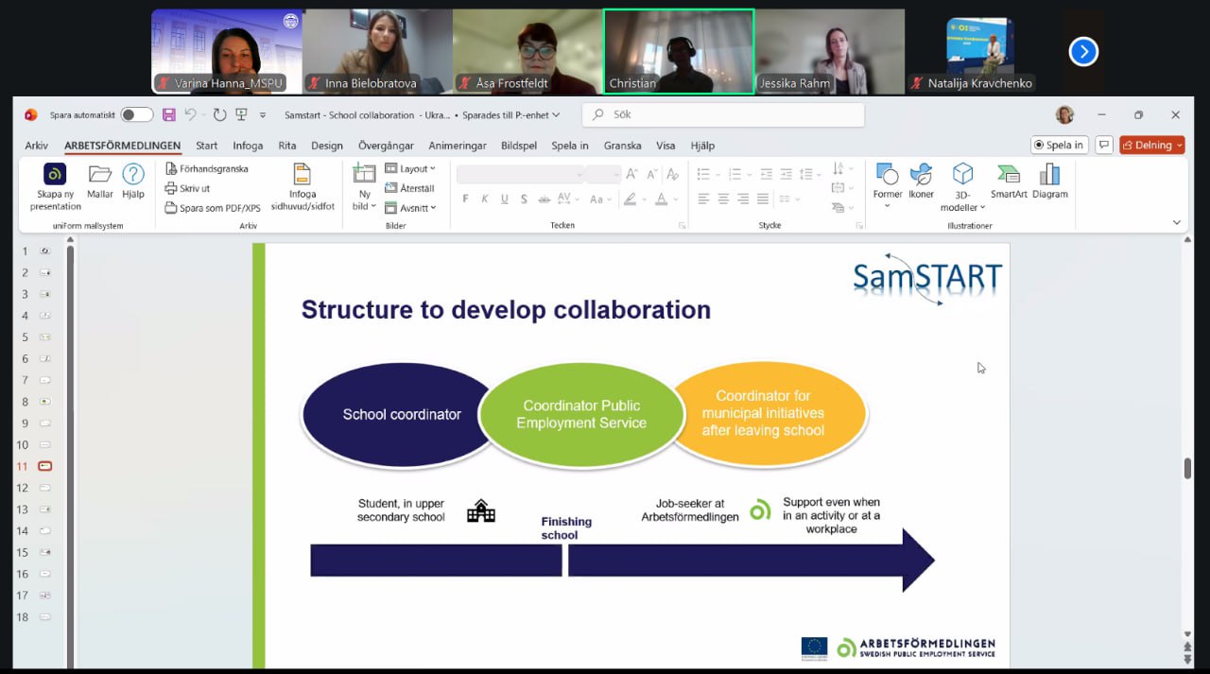Viewport: 1210px width, 674px height.
Task: Click Skapa ny presentation icon
Action: tap(55, 175)
